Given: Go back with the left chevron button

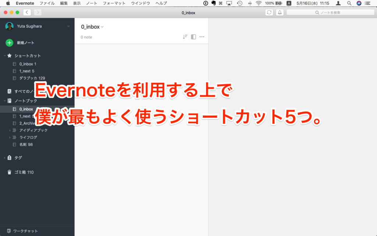Looking at the screenshot, I should (27, 12).
